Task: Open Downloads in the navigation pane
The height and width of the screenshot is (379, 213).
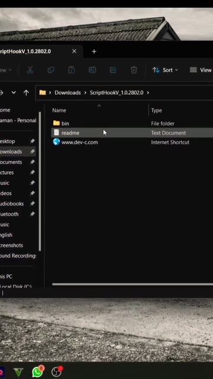Action: pyautogui.click(x=11, y=152)
